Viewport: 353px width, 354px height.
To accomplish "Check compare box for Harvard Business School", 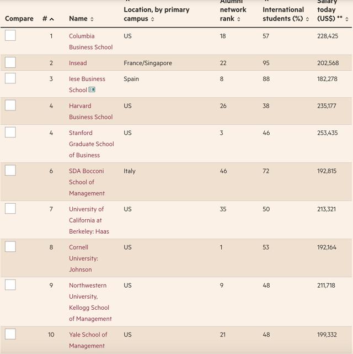I will click(10, 105).
